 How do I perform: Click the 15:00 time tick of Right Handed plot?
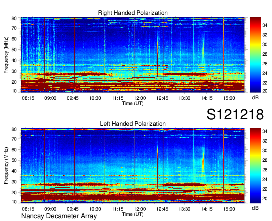[229, 98]
